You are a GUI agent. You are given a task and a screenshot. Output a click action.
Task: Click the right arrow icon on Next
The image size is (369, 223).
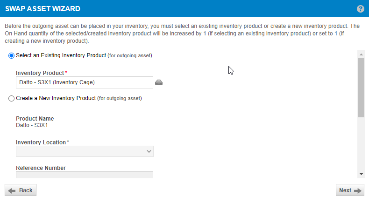point(357,190)
